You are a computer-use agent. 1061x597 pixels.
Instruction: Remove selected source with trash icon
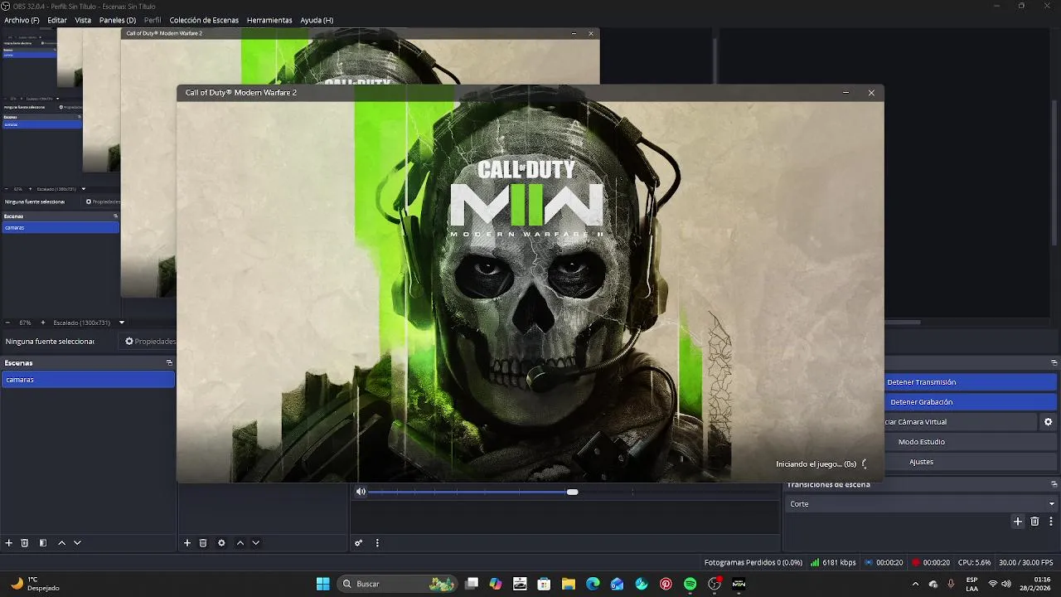click(203, 543)
